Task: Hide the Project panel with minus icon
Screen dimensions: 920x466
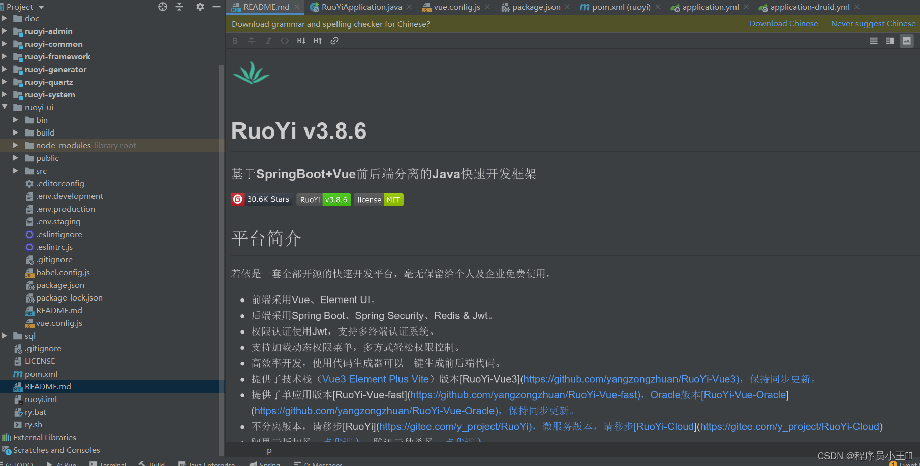Action: (217, 7)
